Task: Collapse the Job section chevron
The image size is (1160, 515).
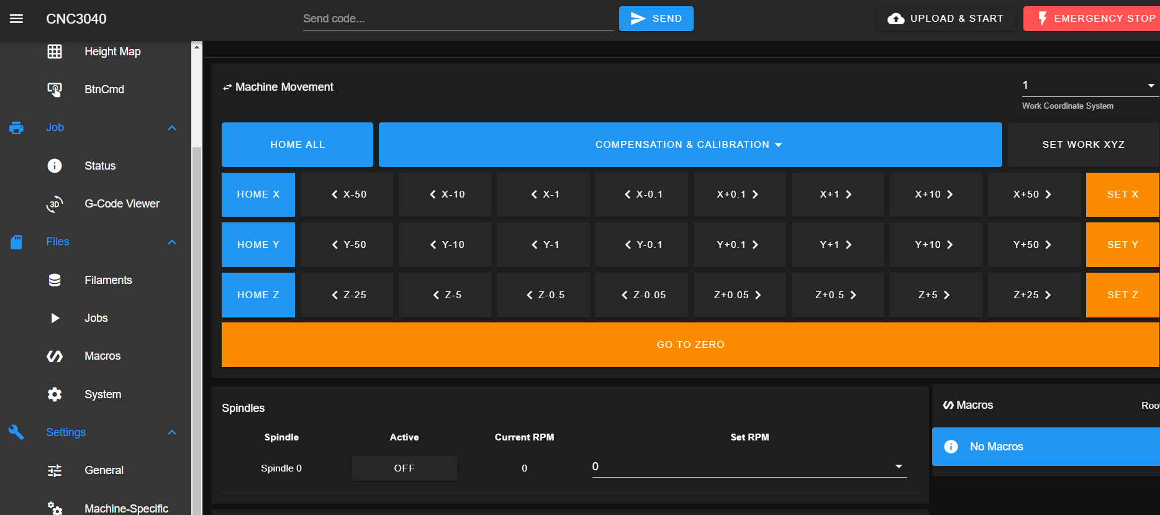Action: [172, 128]
